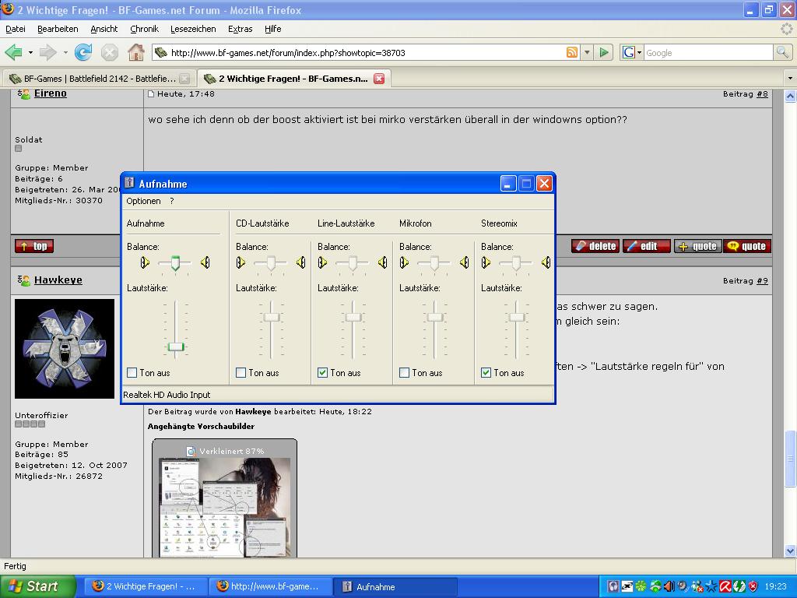Click the green Go arrow next to URL
This screenshot has height=598, width=797.
pyautogui.click(x=604, y=52)
